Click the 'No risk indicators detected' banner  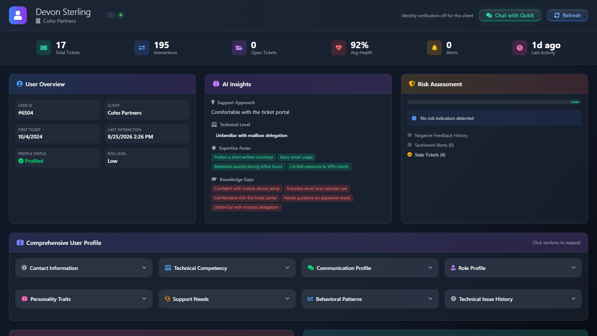pyautogui.click(x=494, y=118)
